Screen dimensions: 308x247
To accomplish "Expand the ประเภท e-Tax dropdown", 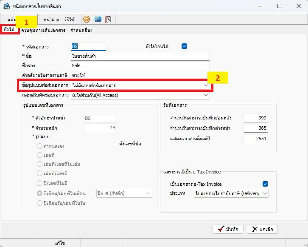I will point(265,193).
